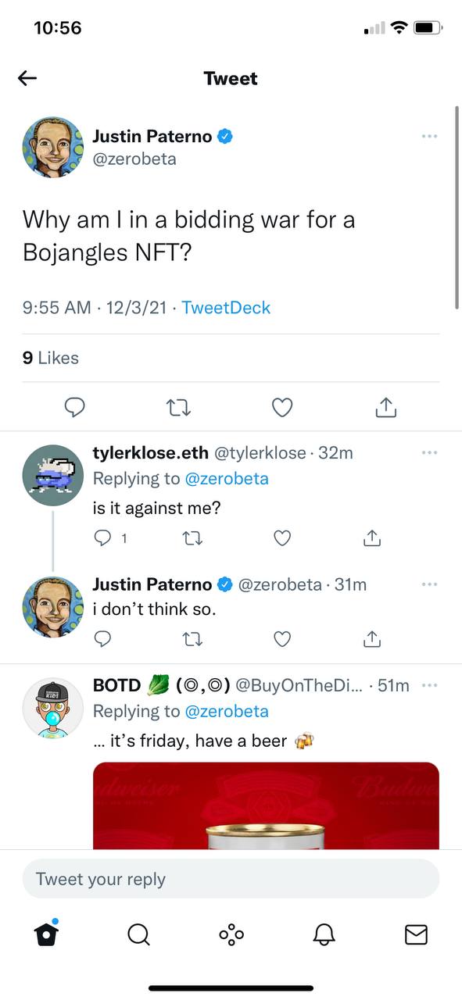Open more options for main tweet
The width and height of the screenshot is (462, 1000).
[429, 137]
